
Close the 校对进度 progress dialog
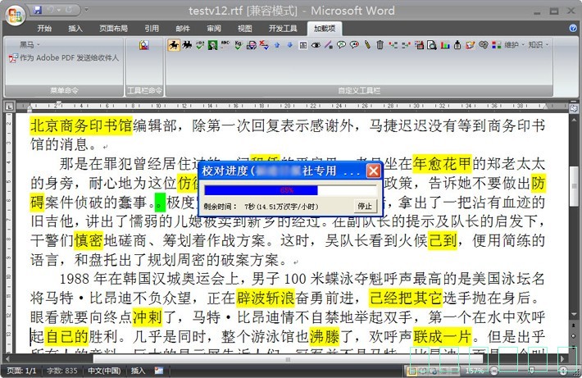[x=373, y=171]
